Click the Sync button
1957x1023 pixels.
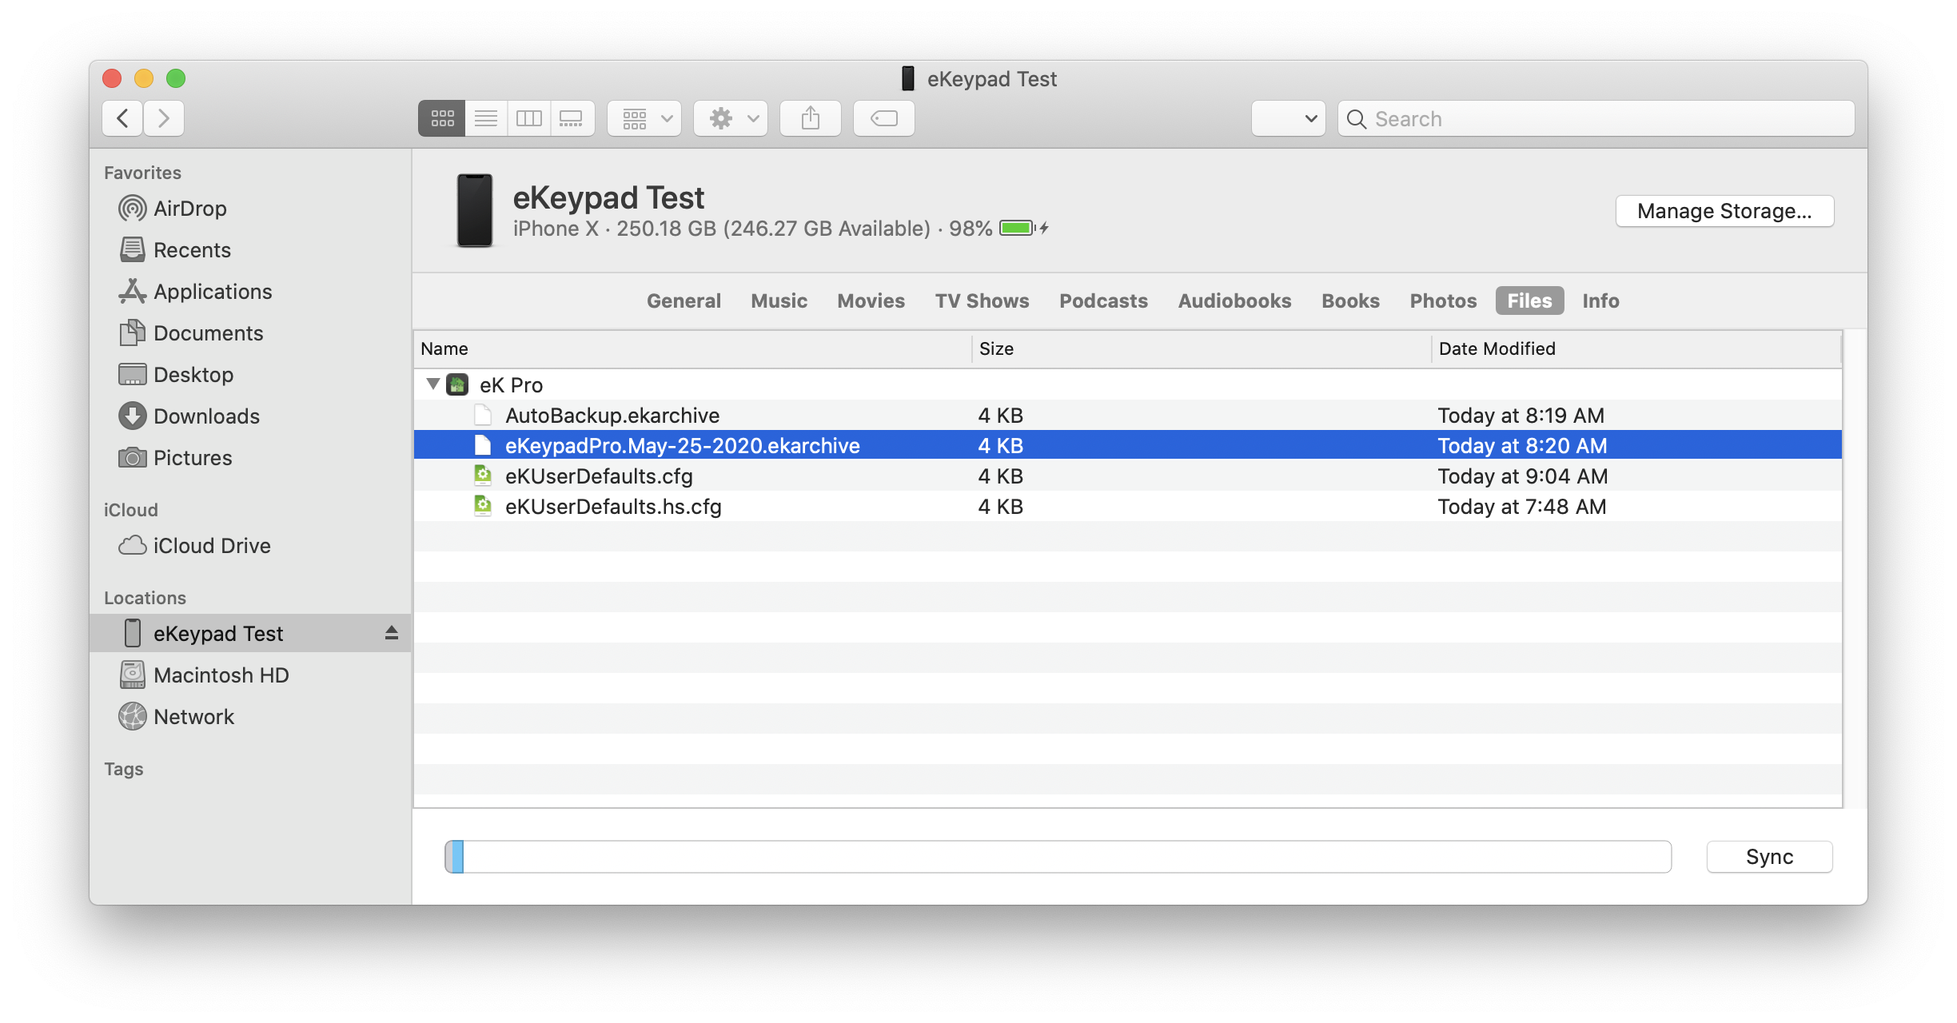[1769, 857]
